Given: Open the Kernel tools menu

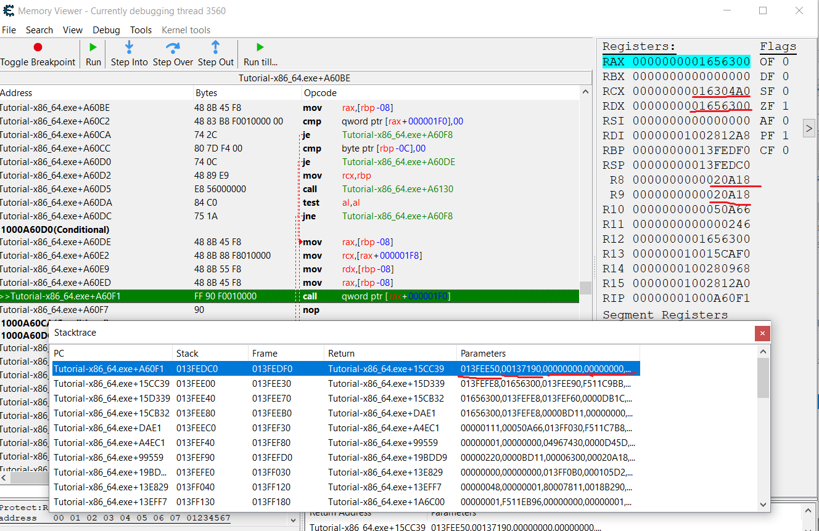Looking at the screenshot, I should 186,30.
